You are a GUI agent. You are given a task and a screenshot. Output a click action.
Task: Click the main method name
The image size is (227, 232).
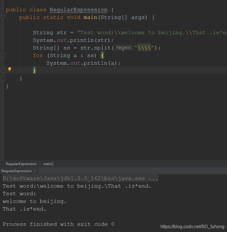click(90, 17)
